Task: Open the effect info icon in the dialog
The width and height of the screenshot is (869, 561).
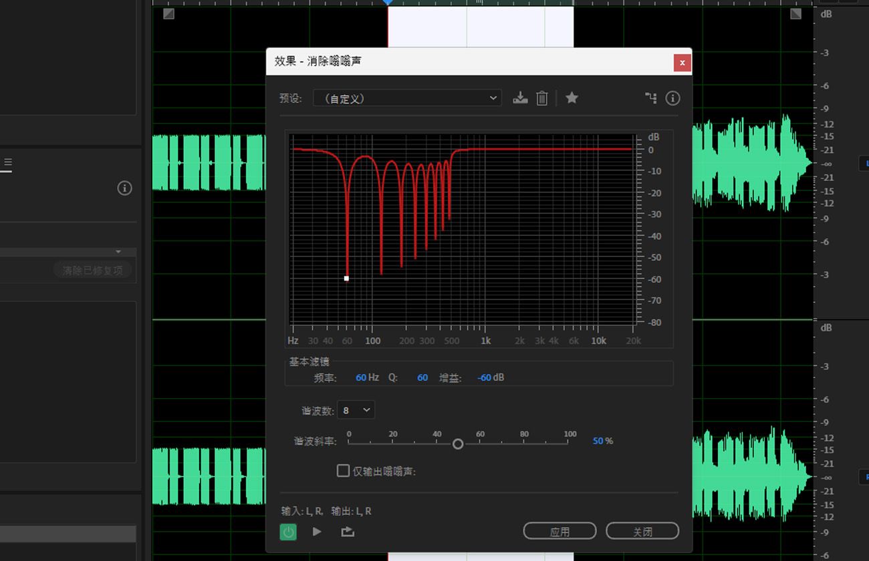Action: click(673, 98)
